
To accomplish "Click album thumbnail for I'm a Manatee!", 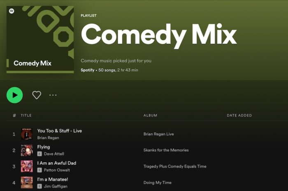I will 27,182.
